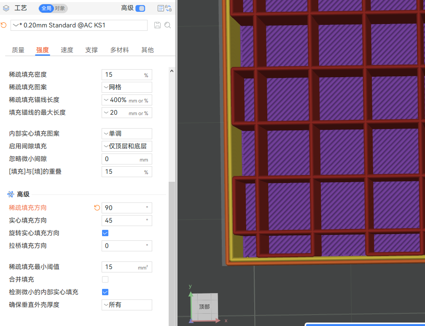Image resolution: width=425 pixels, height=326 pixels.
Task: Click the 实心填充方向 label
Action: coord(28,221)
